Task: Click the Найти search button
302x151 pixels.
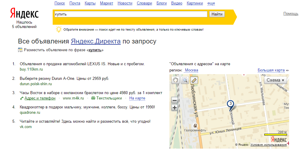Action: tap(217, 14)
